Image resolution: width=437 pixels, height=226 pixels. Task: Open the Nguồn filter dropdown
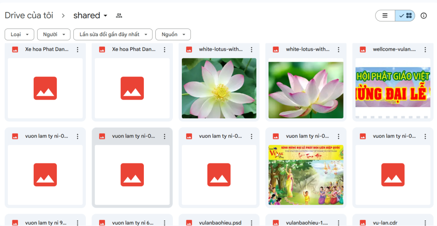[173, 34]
